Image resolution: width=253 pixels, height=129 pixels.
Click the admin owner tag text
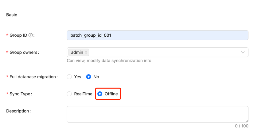(77, 53)
